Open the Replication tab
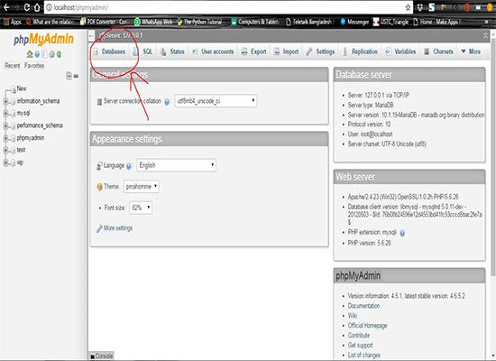This screenshot has height=361, width=496. click(x=361, y=51)
